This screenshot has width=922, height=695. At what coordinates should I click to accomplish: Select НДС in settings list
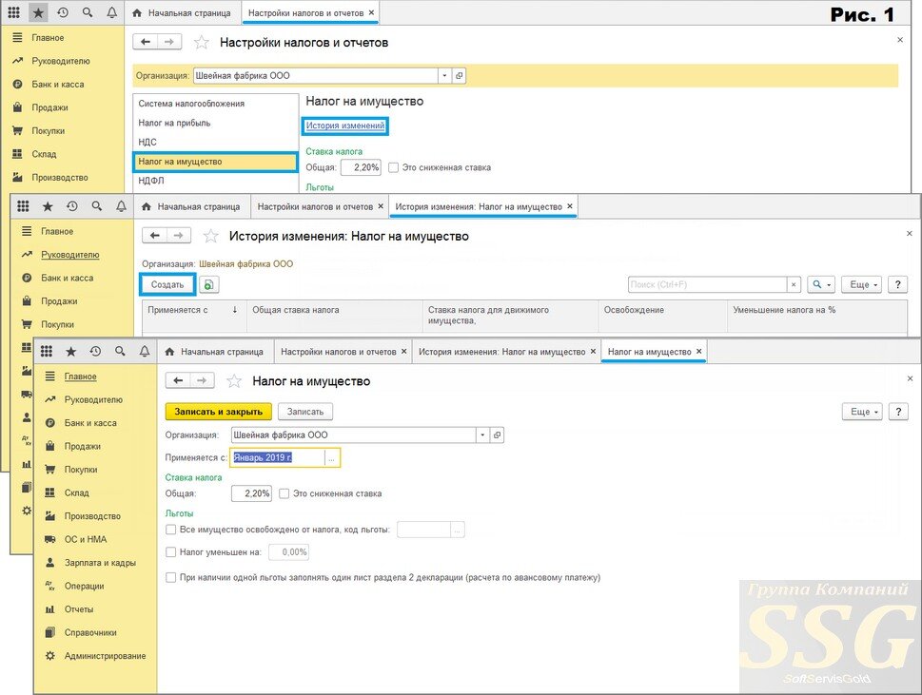click(215, 143)
